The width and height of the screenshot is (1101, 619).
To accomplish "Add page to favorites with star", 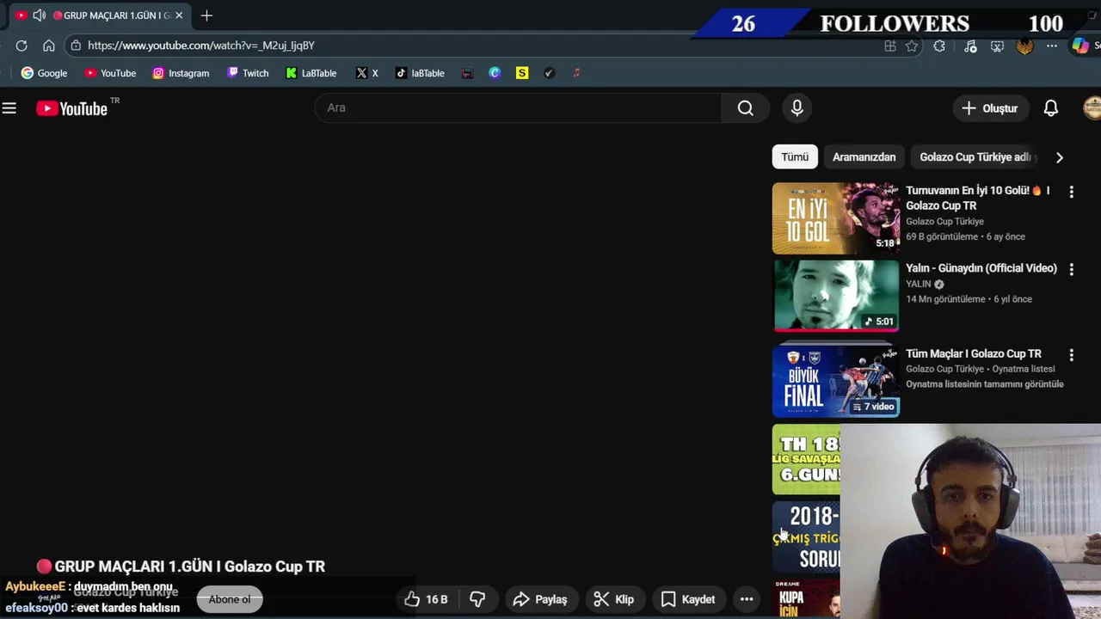I will (x=912, y=46).
